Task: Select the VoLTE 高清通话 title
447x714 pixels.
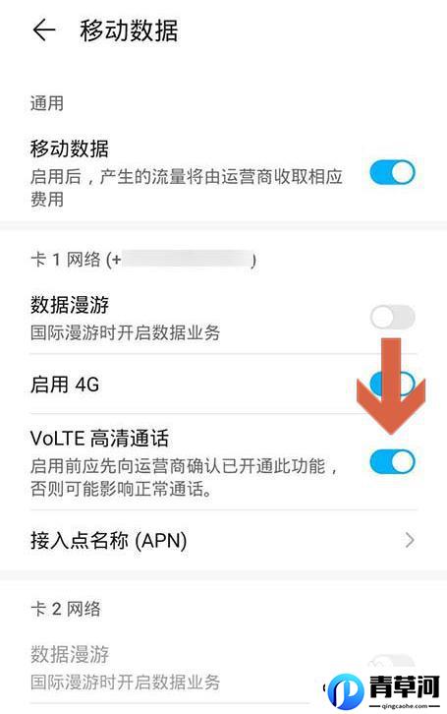Action: click(99, 439)
